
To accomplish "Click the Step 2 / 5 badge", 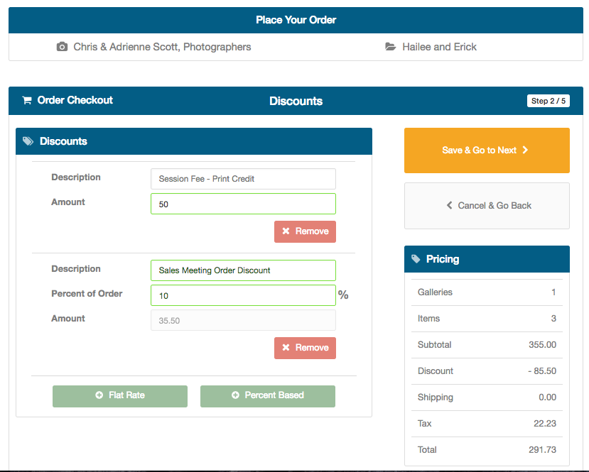I will [548, 101].
